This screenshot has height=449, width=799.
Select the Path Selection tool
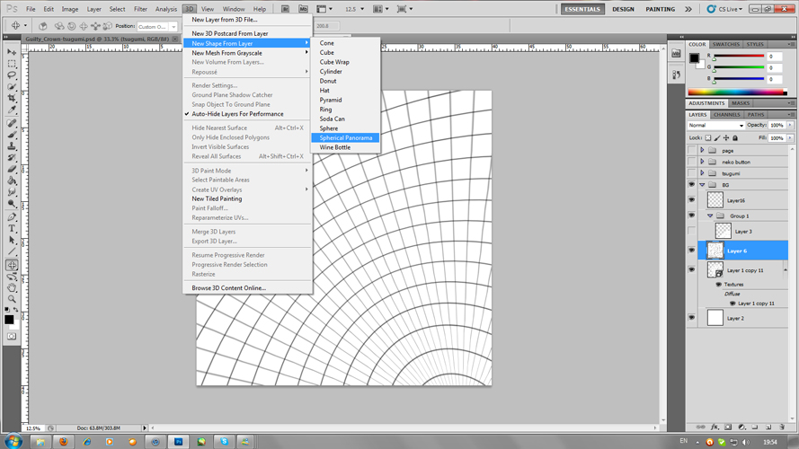tap(12, 241)
